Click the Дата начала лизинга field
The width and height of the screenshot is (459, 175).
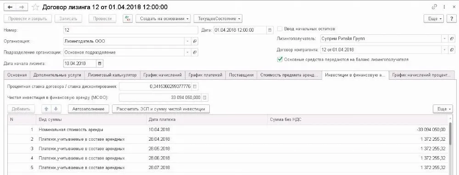pos(80,63)
